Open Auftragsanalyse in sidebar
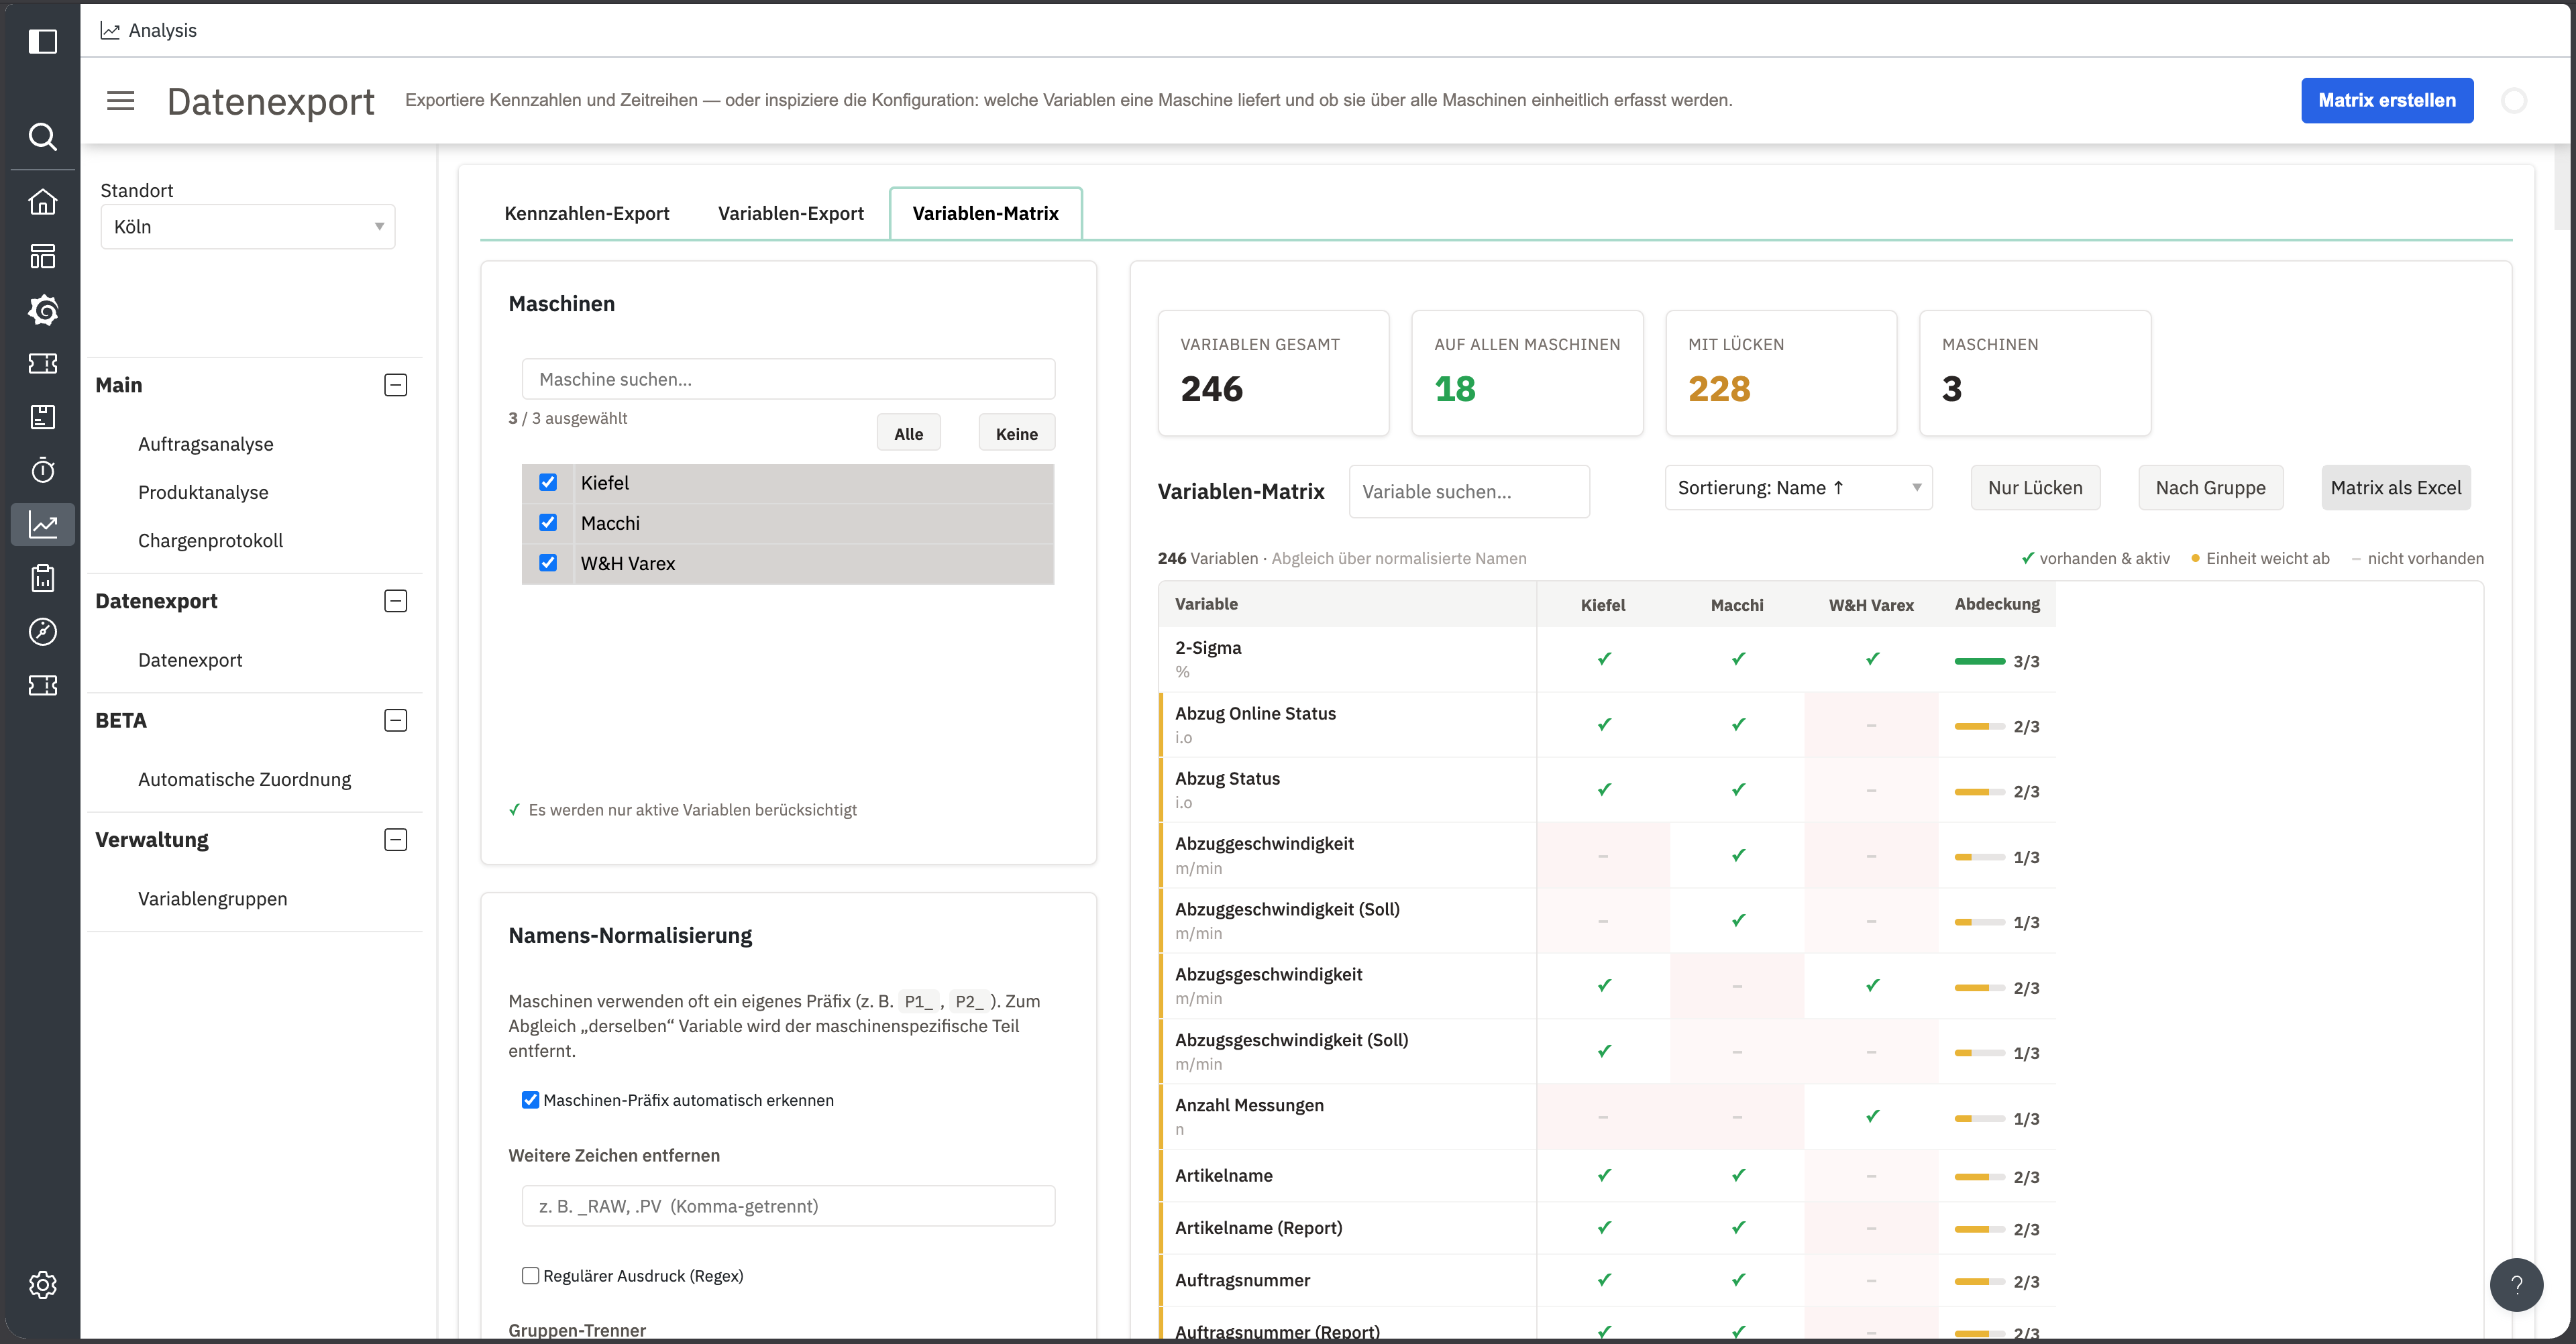Image resolution: width=2576 pixels, height=1344 pixels. pos(205,444)
